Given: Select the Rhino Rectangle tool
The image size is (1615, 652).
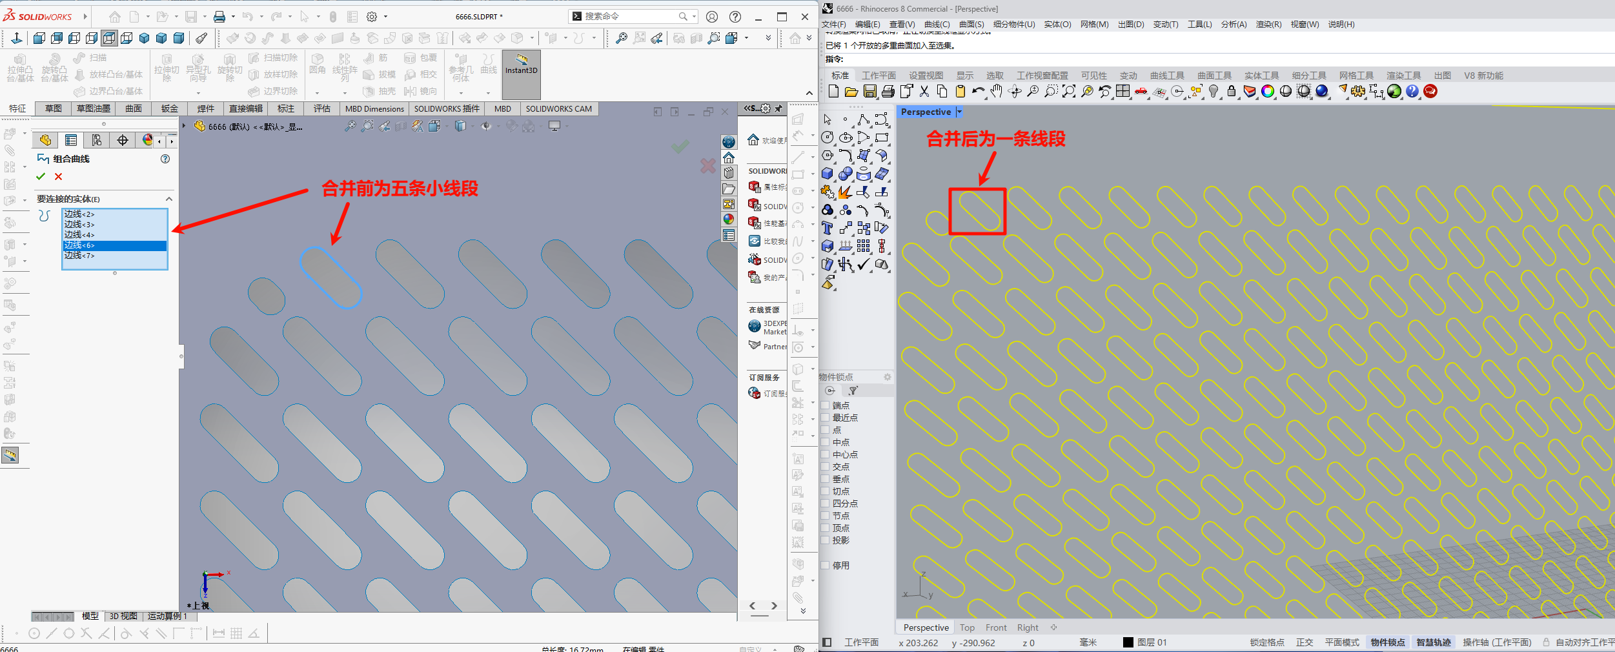Looking at the screenshot, I should tap(882, 138).
